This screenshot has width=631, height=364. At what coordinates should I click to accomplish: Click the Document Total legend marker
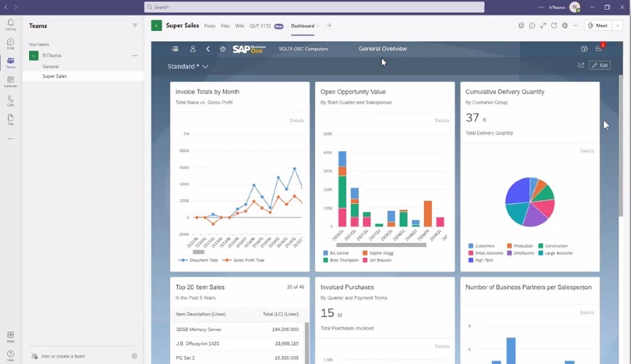tap(183, 260)
